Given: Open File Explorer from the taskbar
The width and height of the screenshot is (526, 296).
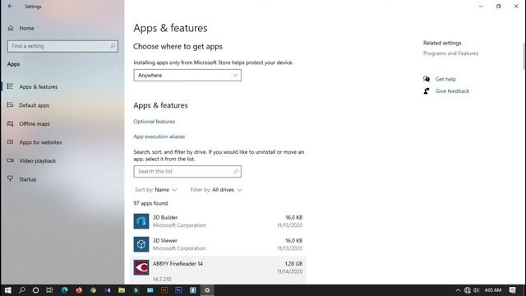Looking at the screenshot, I should pyautogui.click(x=122, y=290).
